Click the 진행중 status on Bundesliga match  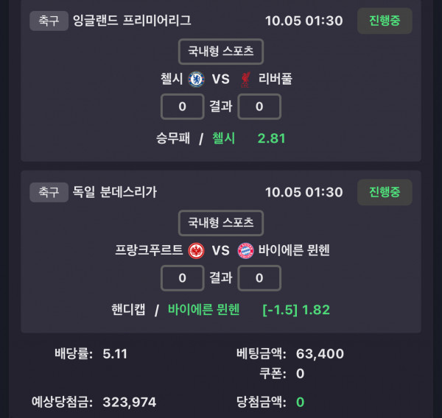[x=385, y=192]
